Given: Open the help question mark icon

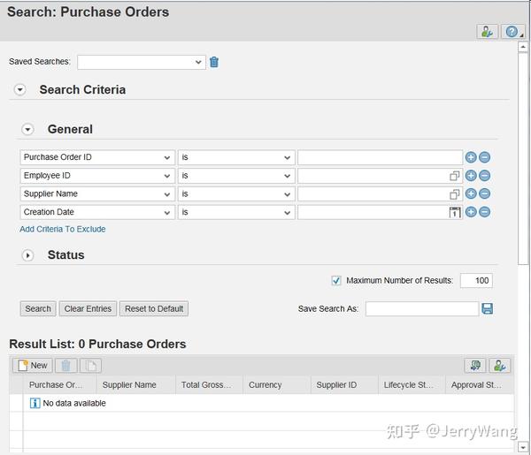Looking at the screenshot, I should pos(512,32).
